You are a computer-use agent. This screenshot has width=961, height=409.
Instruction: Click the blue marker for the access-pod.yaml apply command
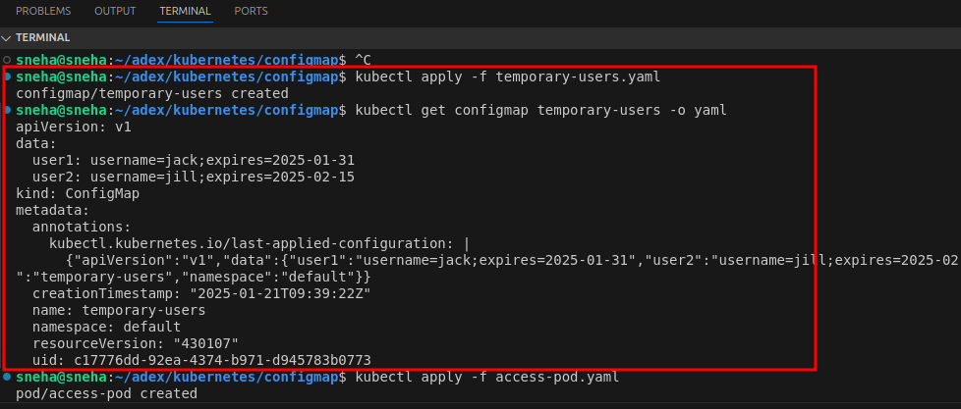(8, 377)
